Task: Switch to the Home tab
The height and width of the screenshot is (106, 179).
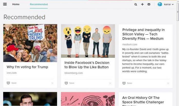Action: coord(16,4)
